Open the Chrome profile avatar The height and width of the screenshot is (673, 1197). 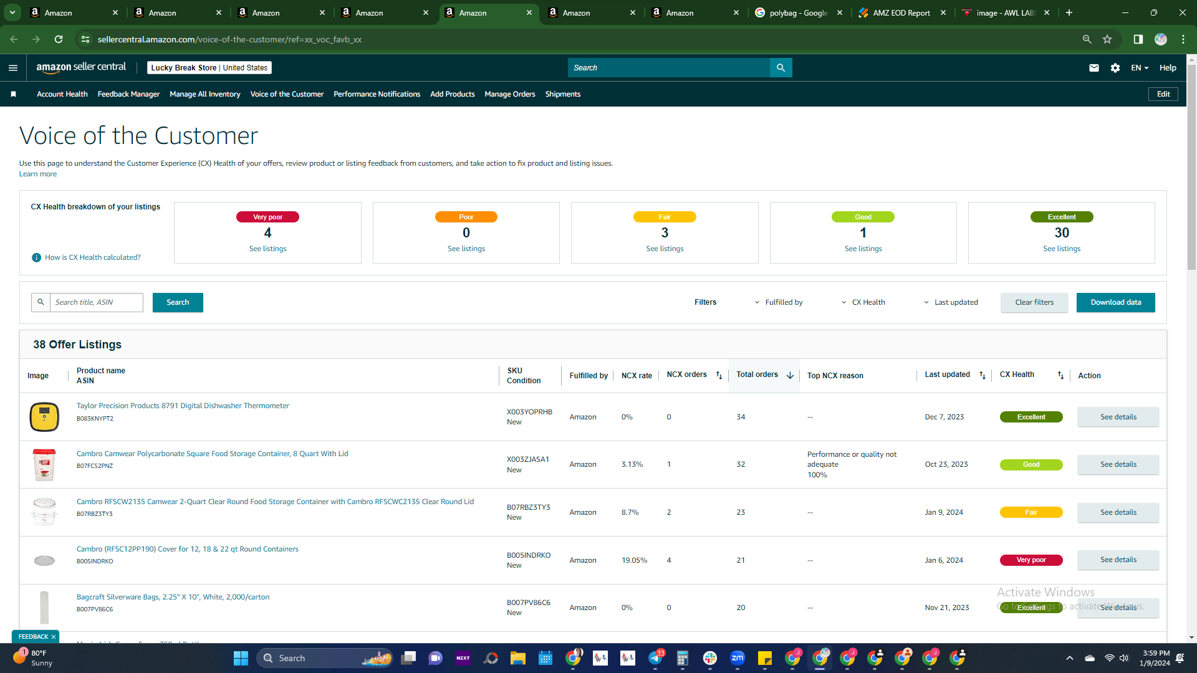(1161, 39)
